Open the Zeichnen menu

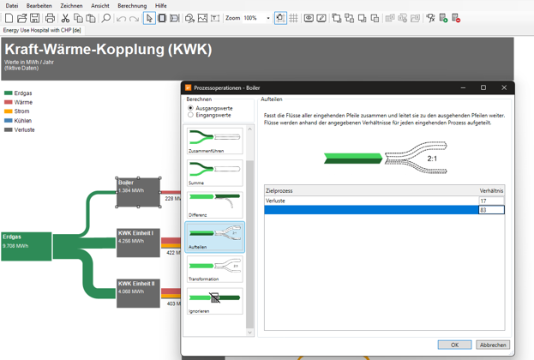(x=71, y=6)
